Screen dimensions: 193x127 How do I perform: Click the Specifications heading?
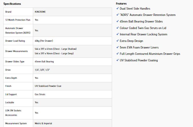pos(12,4)
